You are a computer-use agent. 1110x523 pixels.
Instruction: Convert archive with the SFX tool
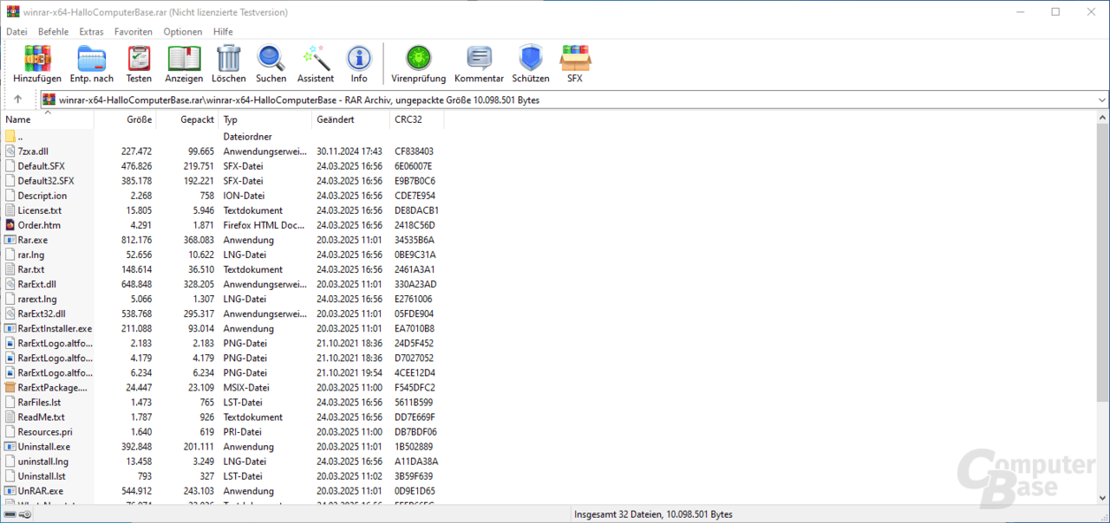(x=575, y=62)
